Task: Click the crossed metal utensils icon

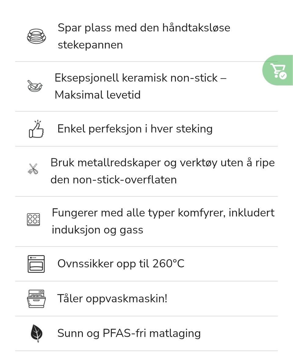Action: coord(33,169)
